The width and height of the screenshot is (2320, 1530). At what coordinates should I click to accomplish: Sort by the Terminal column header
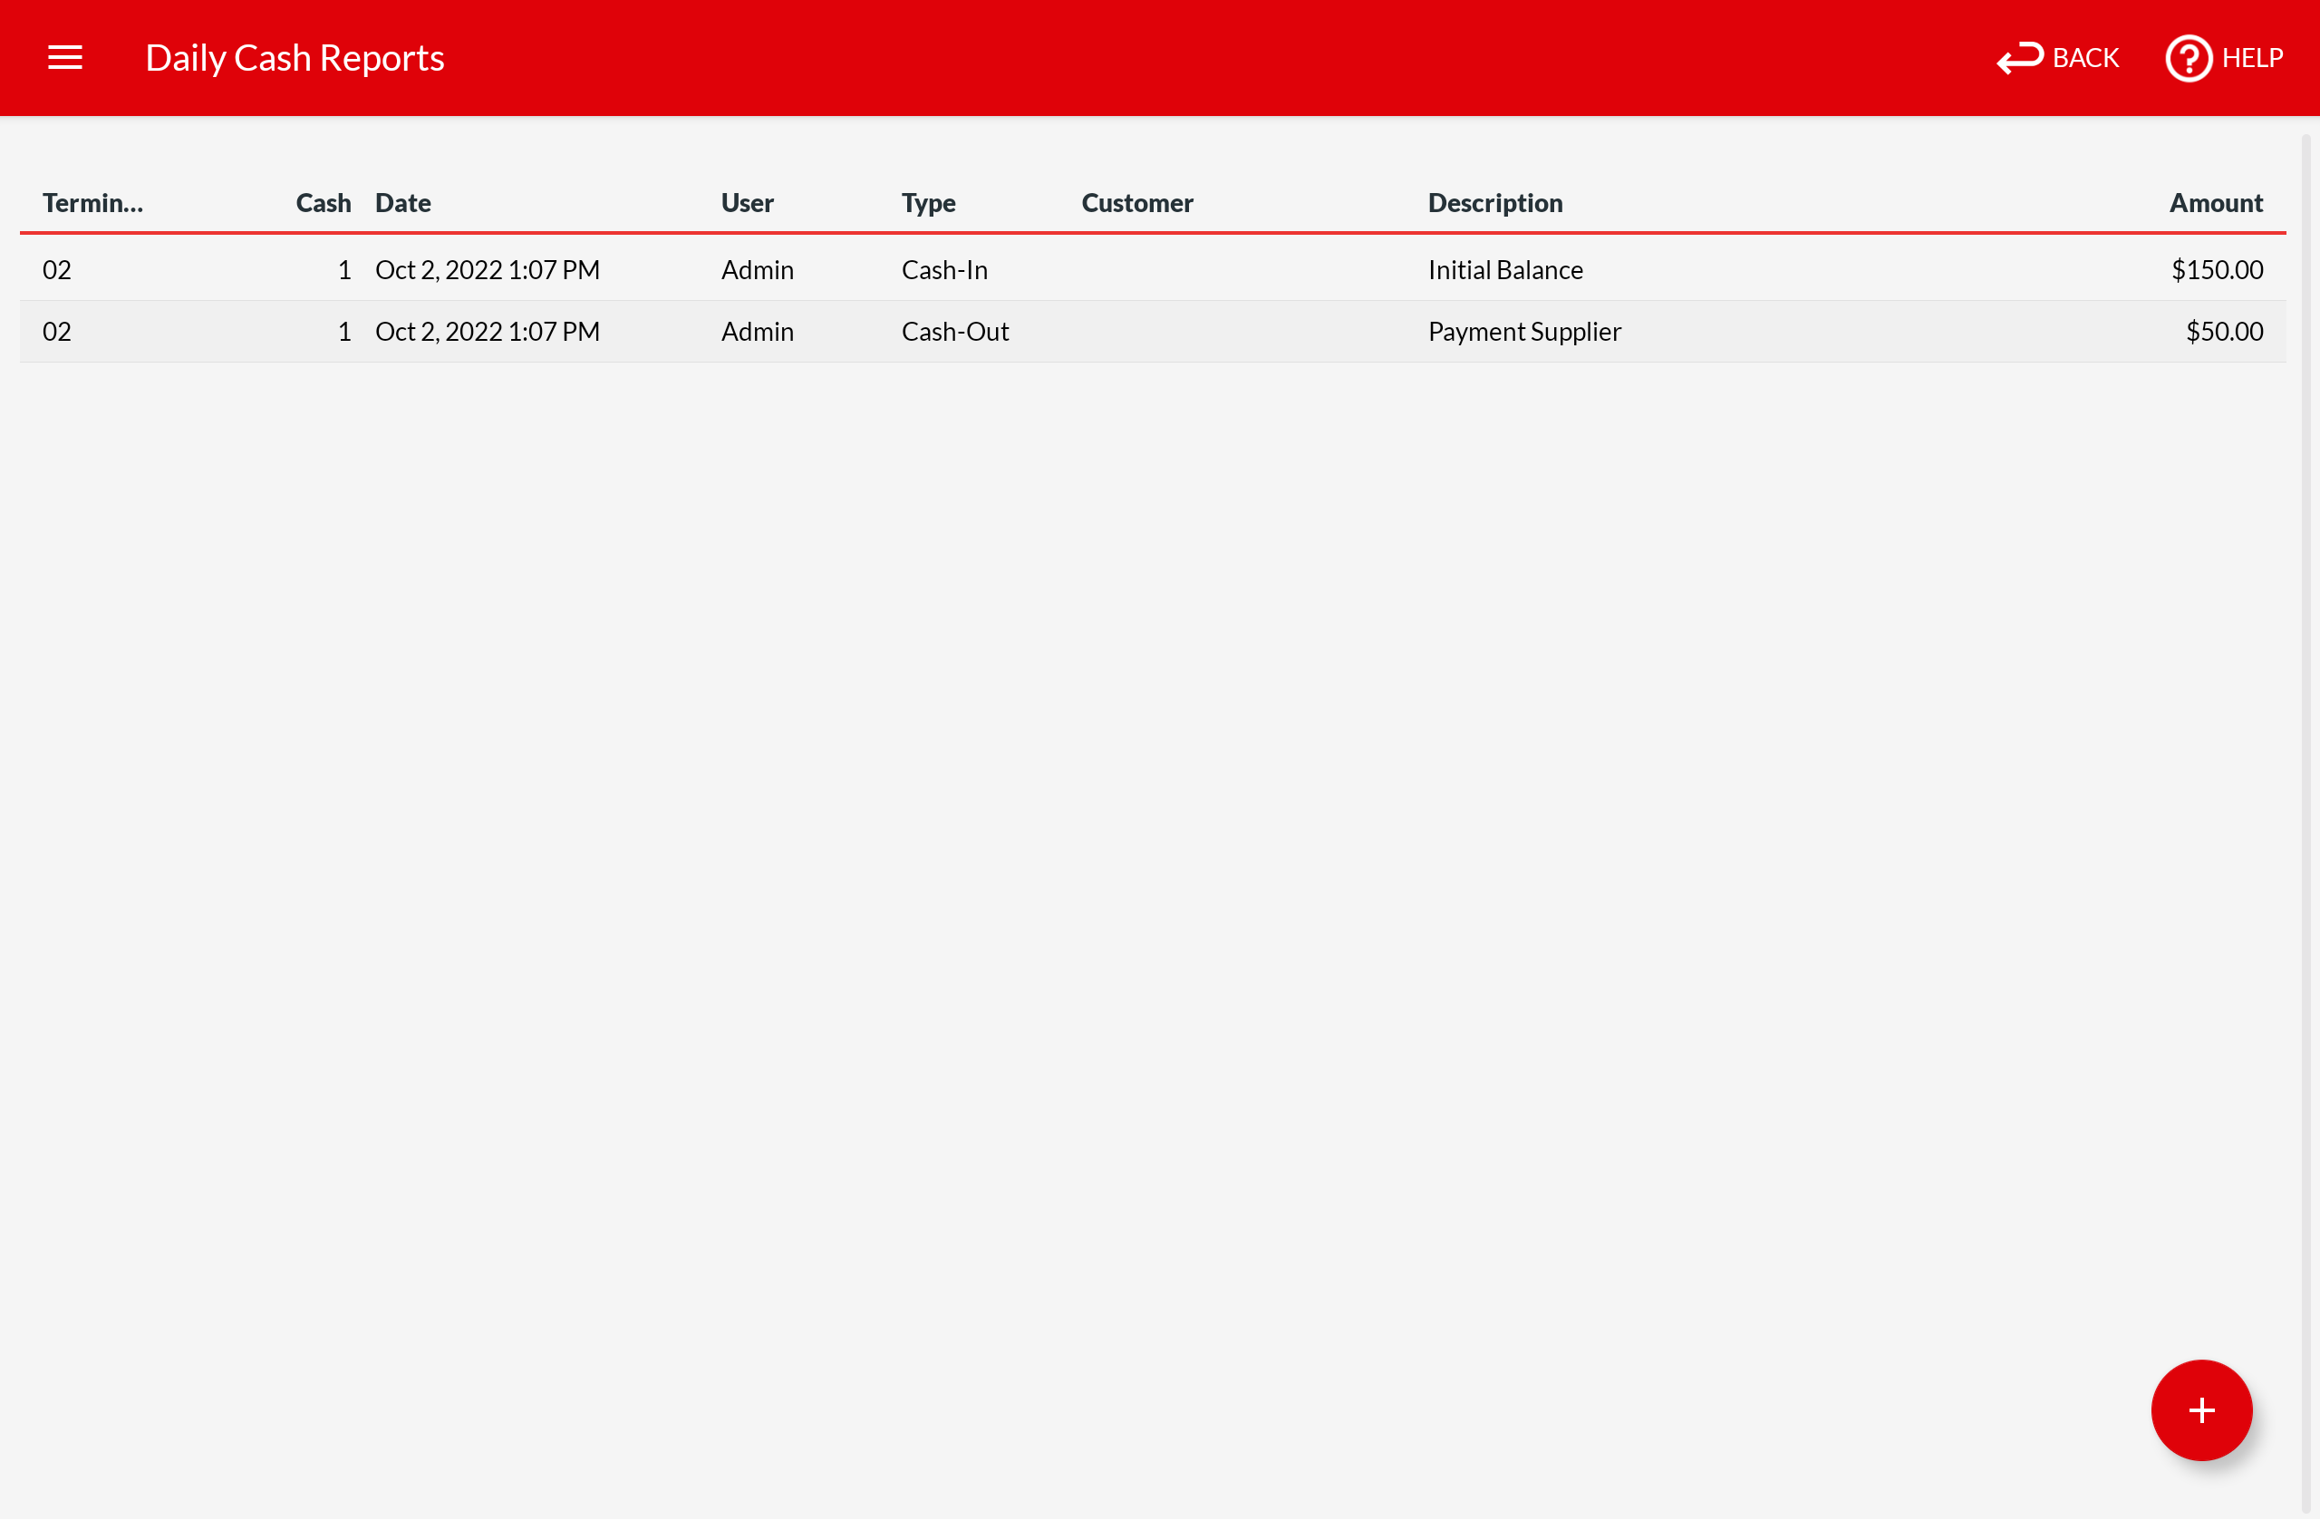click(92, 203)
